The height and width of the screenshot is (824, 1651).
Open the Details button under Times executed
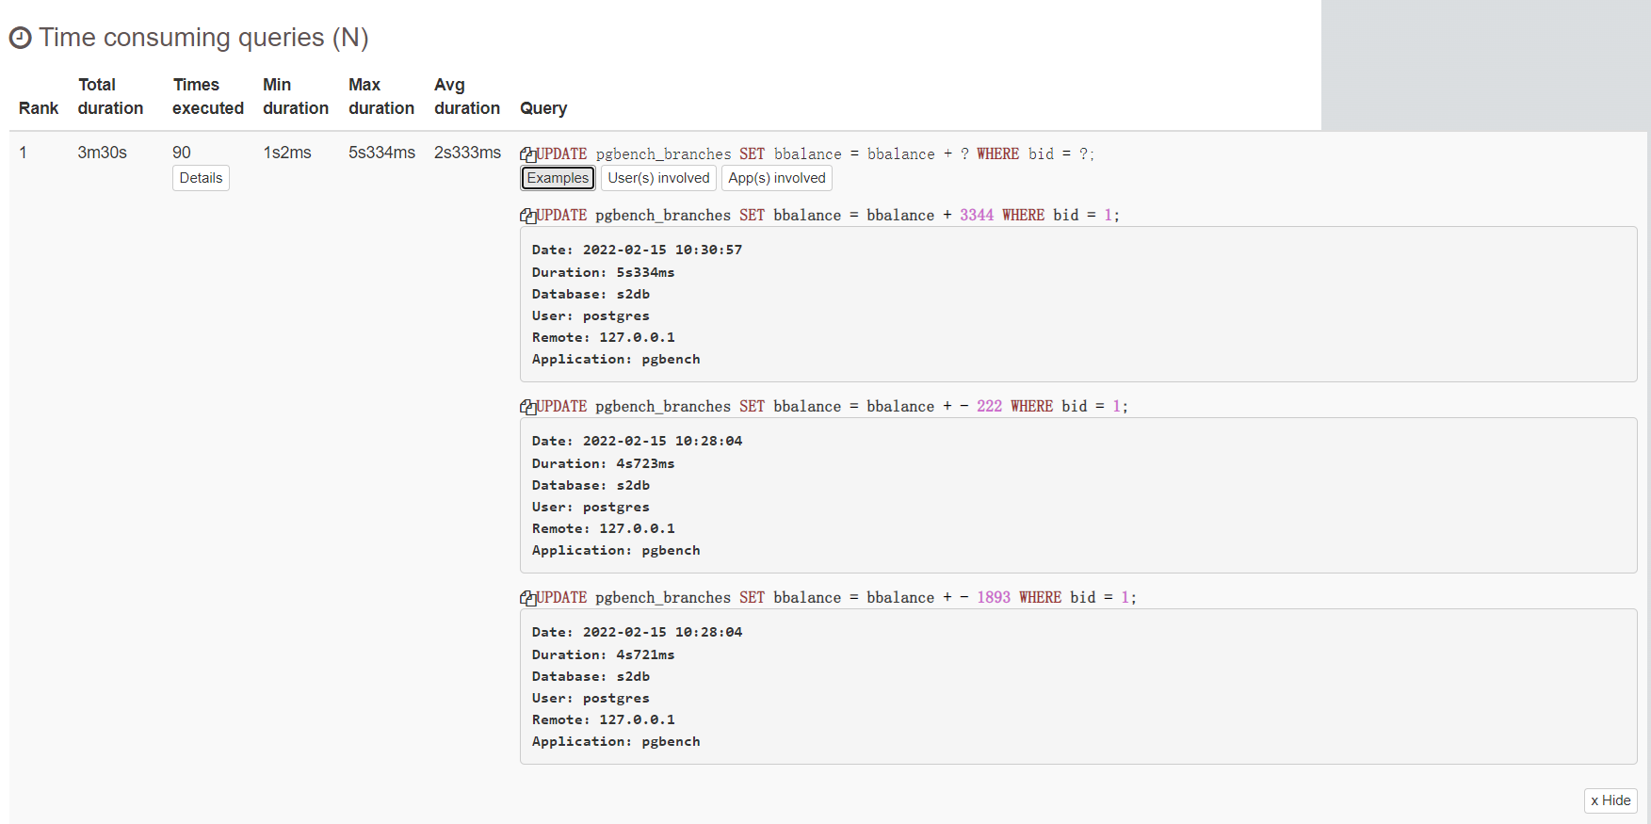pyautogui.click(x=201, y=178)
